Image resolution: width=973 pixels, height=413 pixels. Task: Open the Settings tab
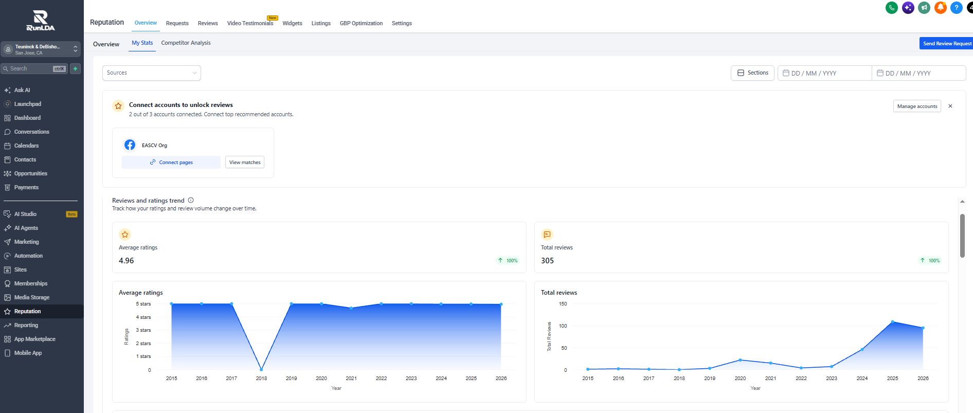pyautogui.click(x=402, y=23)
